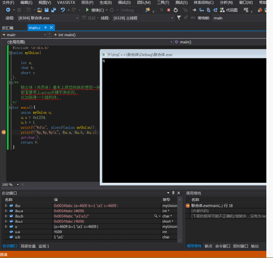The image size is (273, 258).
Task: Click the Restart debugging icon
Action: coord(176,10)
